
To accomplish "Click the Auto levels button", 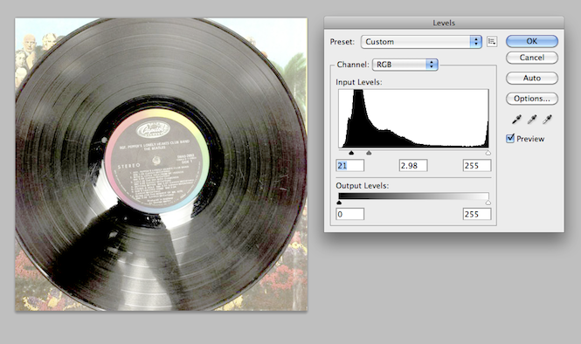I will 532,78.
